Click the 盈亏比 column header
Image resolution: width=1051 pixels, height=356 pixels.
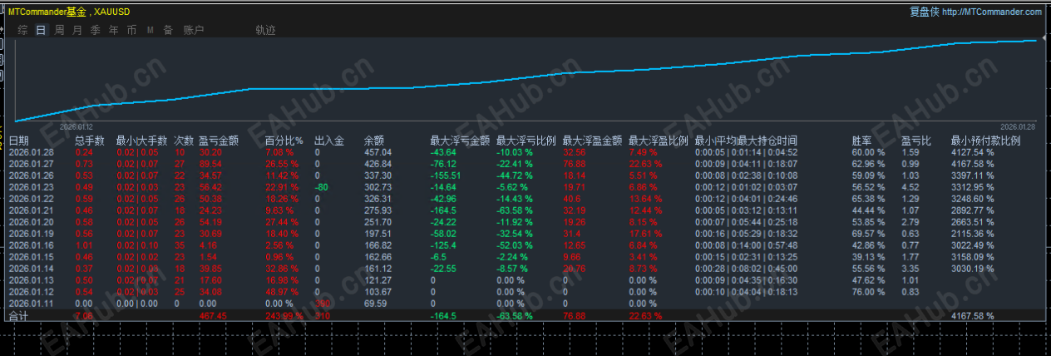[916, 141]
